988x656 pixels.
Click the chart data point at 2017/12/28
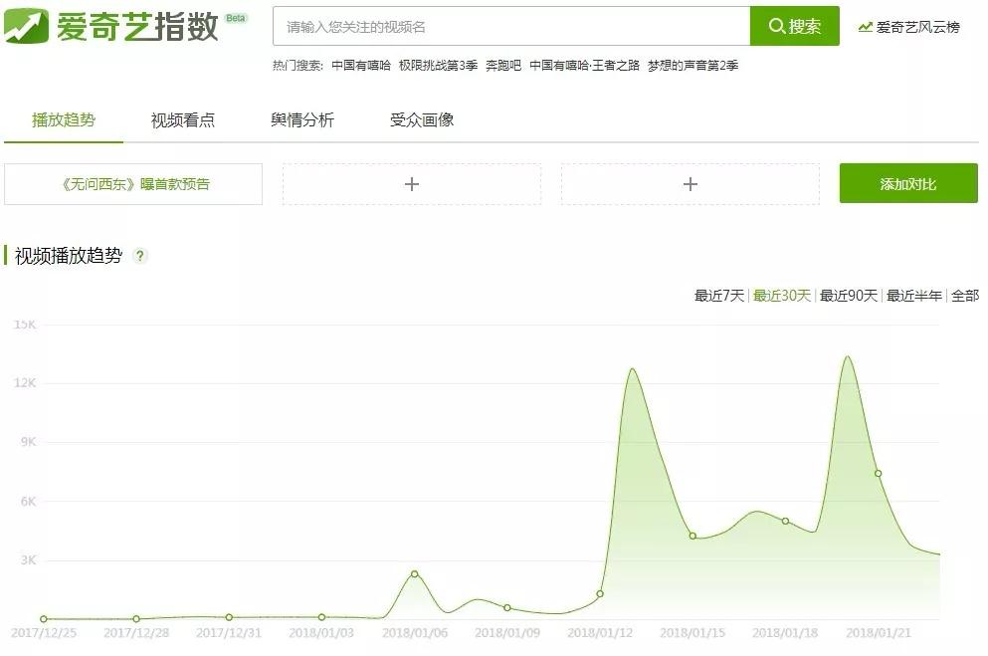point(136,619)
